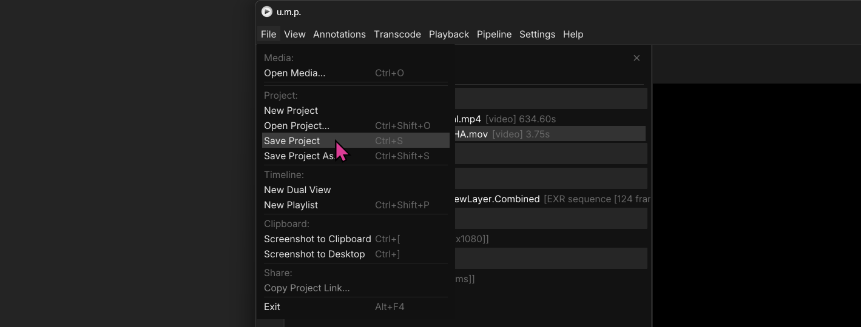Select New Project menu entry

(x=291, y=111)
